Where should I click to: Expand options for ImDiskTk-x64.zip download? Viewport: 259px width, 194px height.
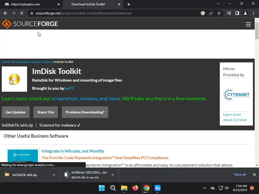[54, 175]
